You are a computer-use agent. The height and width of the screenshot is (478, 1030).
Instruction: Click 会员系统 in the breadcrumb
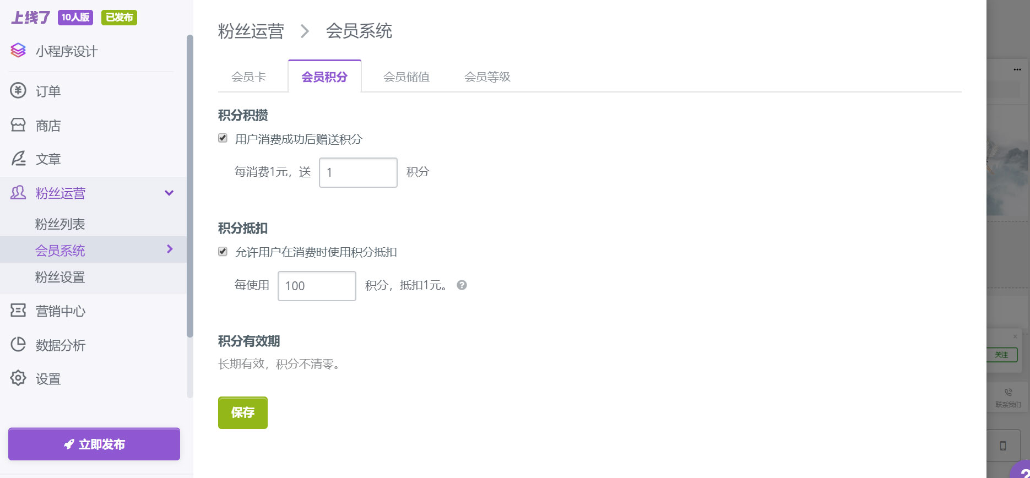point(359,31)
